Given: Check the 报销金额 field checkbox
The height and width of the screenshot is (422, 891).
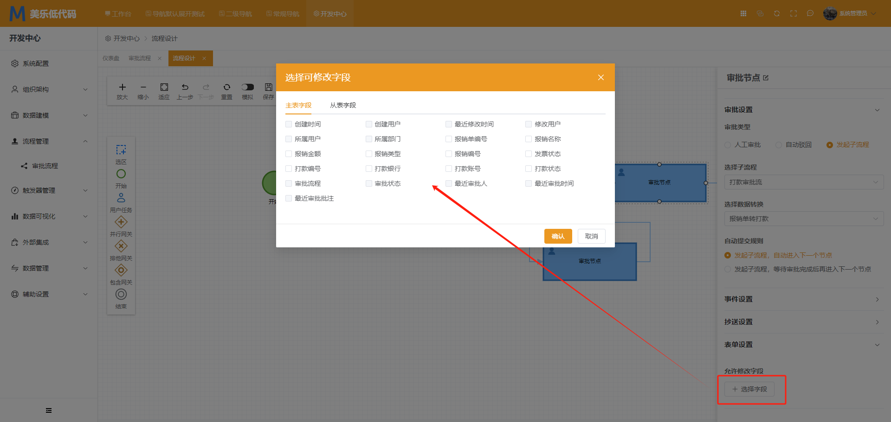Looking at the screenshot, I should [289, 154].
